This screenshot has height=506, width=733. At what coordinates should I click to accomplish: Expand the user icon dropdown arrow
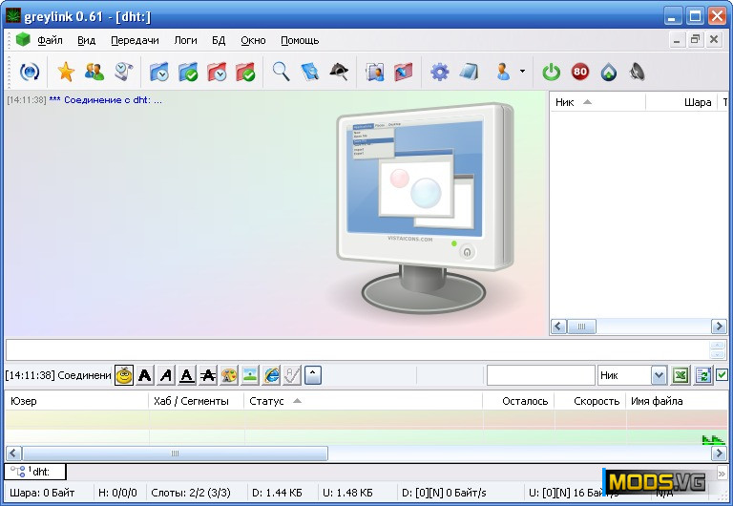point(522,72)
